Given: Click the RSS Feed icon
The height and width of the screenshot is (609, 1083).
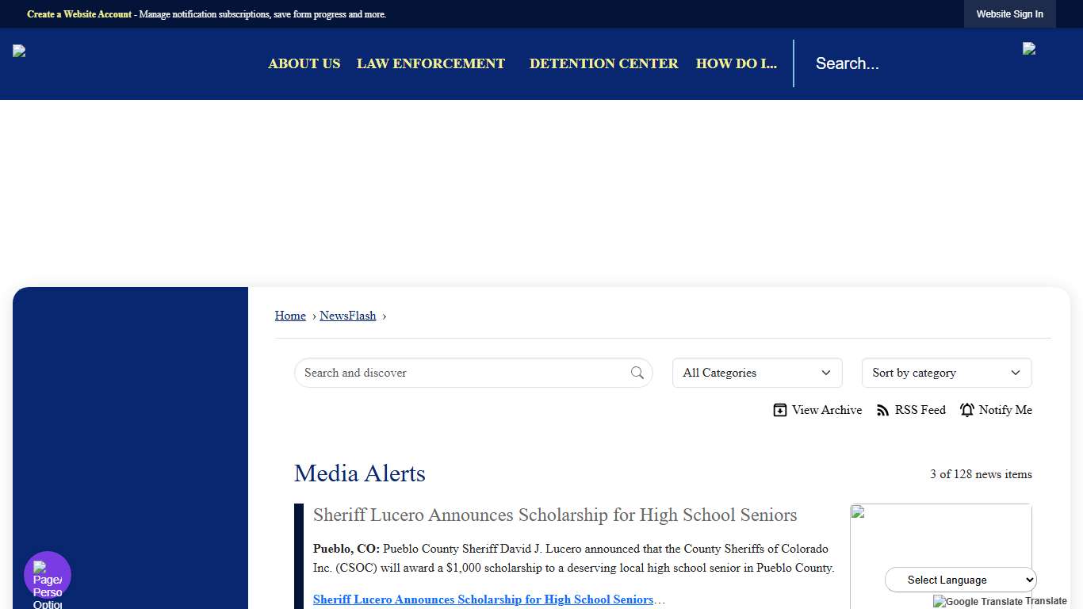Looking at the screenshot, I should click(x=882, y=410).
